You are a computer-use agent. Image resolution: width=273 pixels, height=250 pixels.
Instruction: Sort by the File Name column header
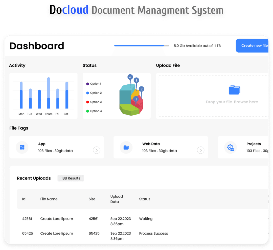tap(49, 199)
